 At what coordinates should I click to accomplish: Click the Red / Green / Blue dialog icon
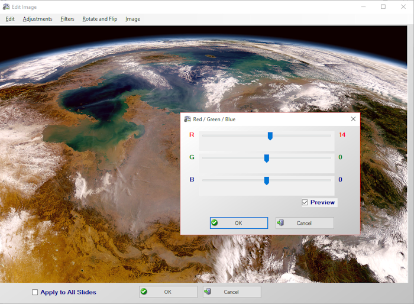pyautogui.click(x=187, y=119)
